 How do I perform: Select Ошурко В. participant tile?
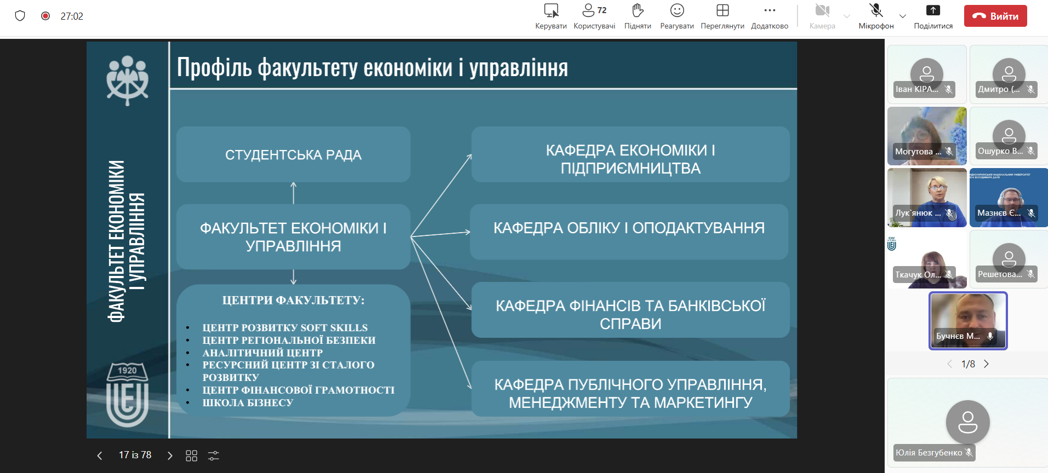click(x=1009, y=136)
